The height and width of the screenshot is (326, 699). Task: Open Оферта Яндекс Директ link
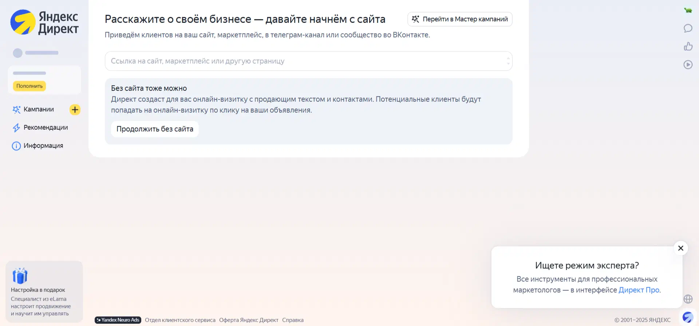pyautogui.click(x=249, y=320)
